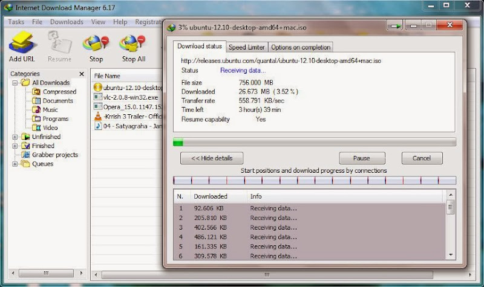Select the Programs category icon
The width and height of the screenshot is (484, 287).
coord(36,118)
